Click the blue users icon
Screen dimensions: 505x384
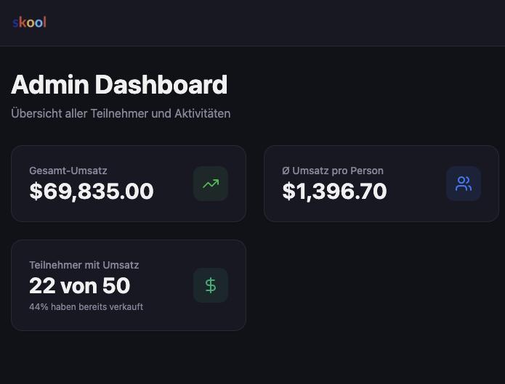(464, 184)
